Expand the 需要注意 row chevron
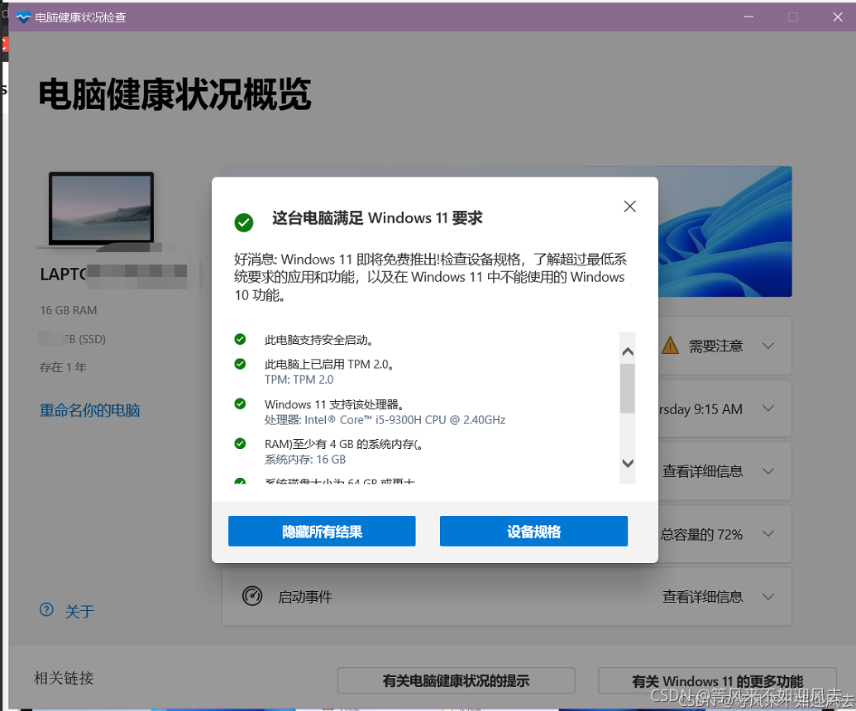This screenshot has height=711, width=856. pos(768,346)
